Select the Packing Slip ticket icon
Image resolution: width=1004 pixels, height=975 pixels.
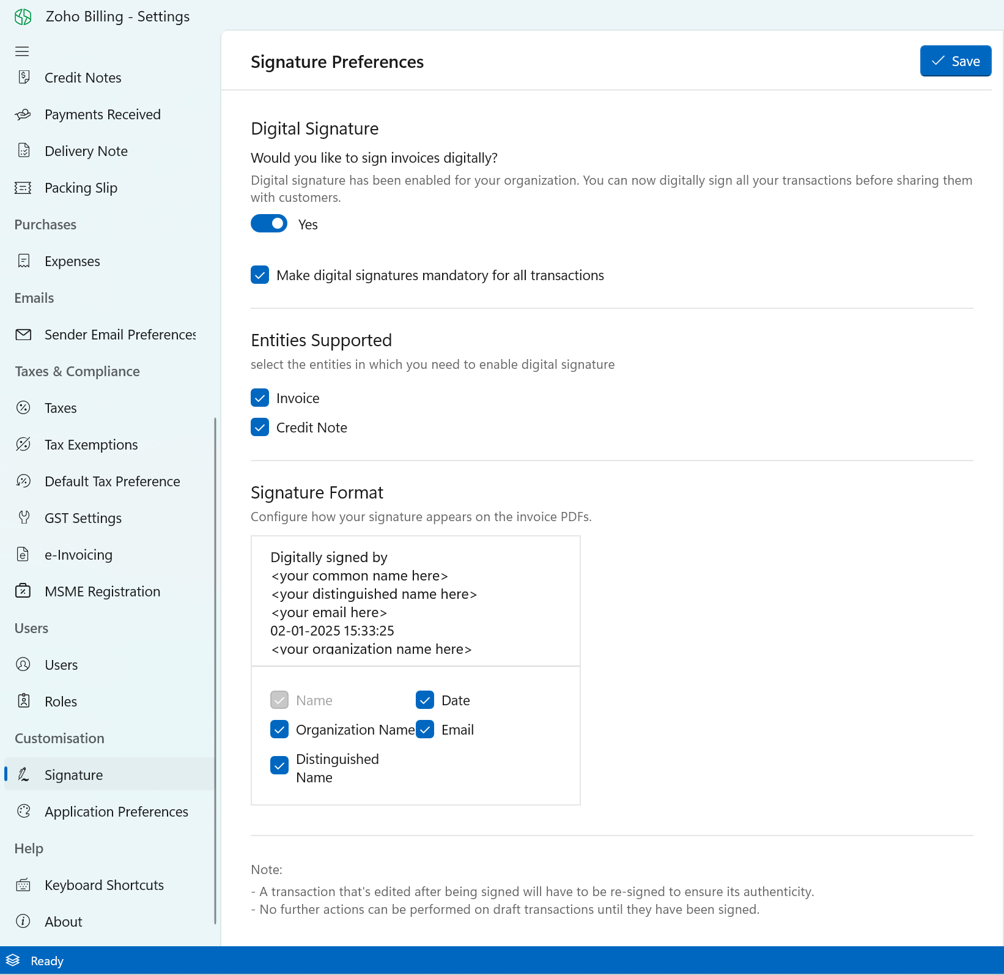coord(23,188)
